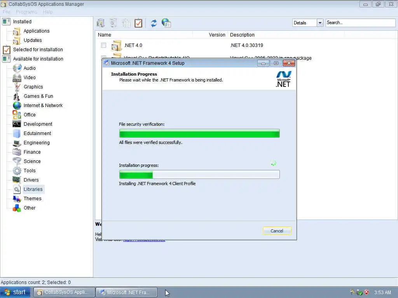Click into the Search field
Image resolution: width=398 pixels, height=298 pixels.
[x=360, y=23]
